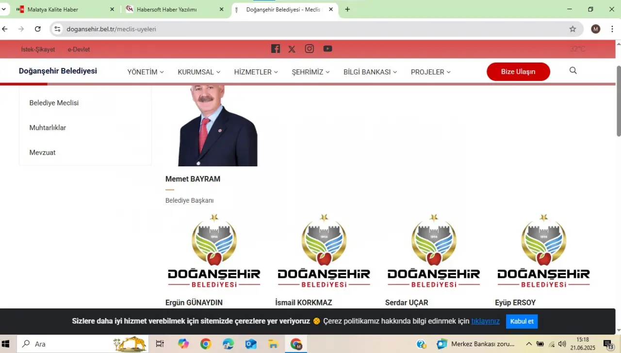Screen dimensions: 621x353
Task: Click the page's vertical scrollbar thumb
Action: 619,101
